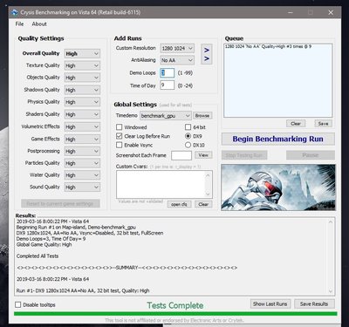This screenshot has height=327, width=349.
Task: Click the open cfg button
Action: [179, 204]
